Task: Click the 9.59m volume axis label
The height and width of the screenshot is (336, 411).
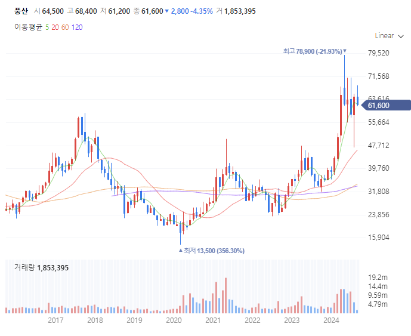Action: [x=378, y=295]
